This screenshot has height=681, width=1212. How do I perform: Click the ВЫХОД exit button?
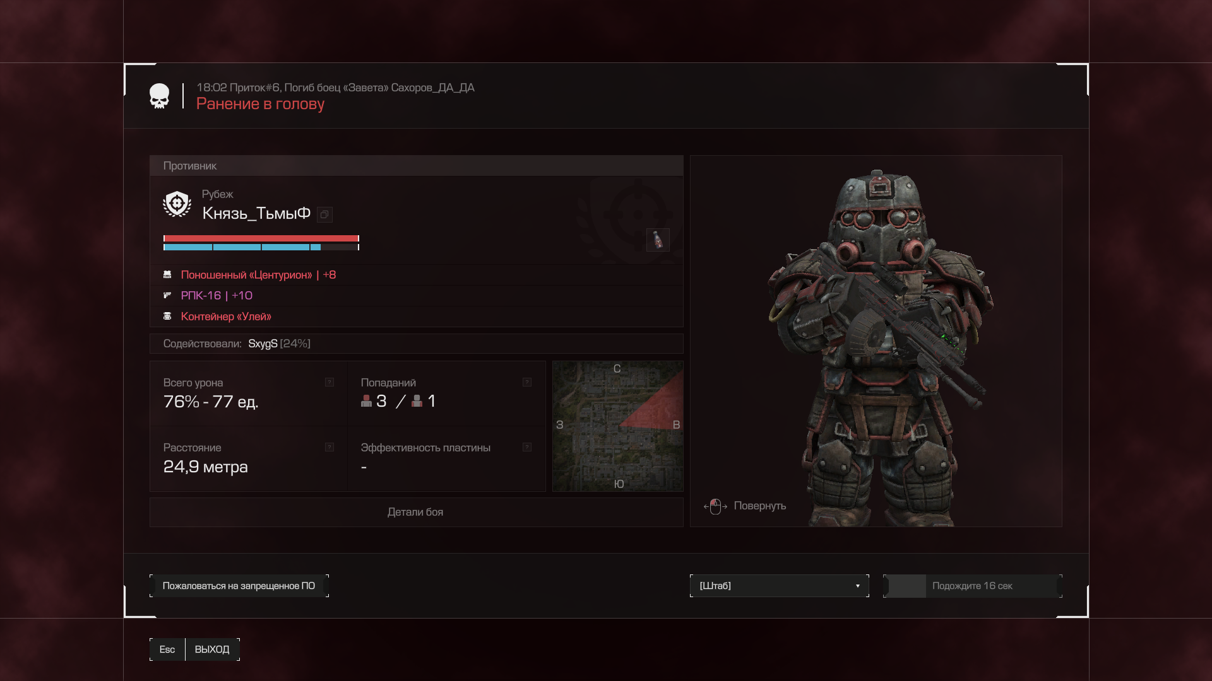pos(212,649)
